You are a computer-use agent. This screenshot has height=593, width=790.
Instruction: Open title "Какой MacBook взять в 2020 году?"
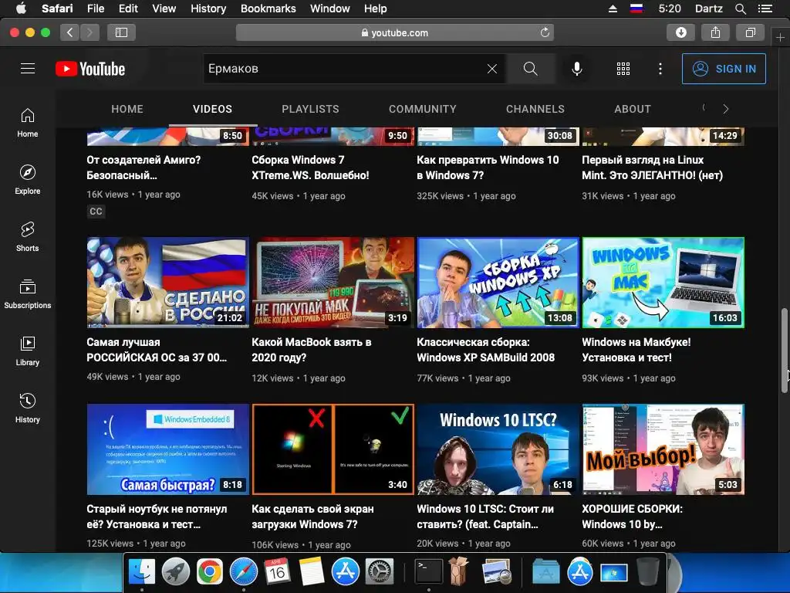click(x=312, y=350)
